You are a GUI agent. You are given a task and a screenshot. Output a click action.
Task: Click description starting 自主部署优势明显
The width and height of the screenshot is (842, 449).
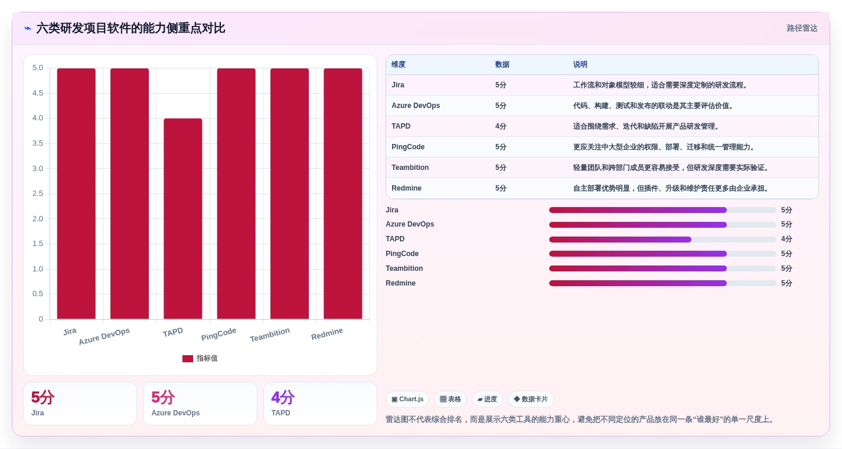[x=672, y=188]
